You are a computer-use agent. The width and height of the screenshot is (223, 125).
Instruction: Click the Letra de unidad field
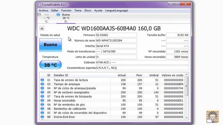tap(116, 57)
